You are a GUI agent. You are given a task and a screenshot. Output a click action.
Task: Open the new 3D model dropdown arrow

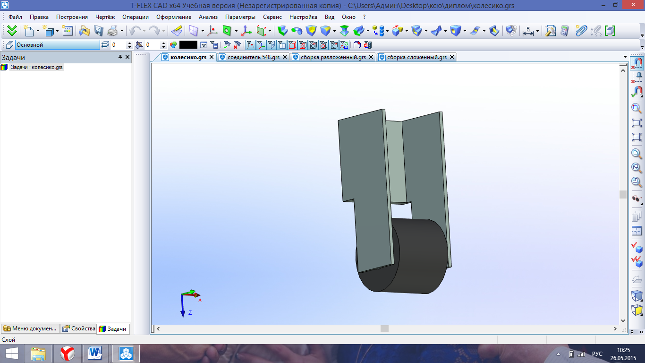tap(58, 31)
